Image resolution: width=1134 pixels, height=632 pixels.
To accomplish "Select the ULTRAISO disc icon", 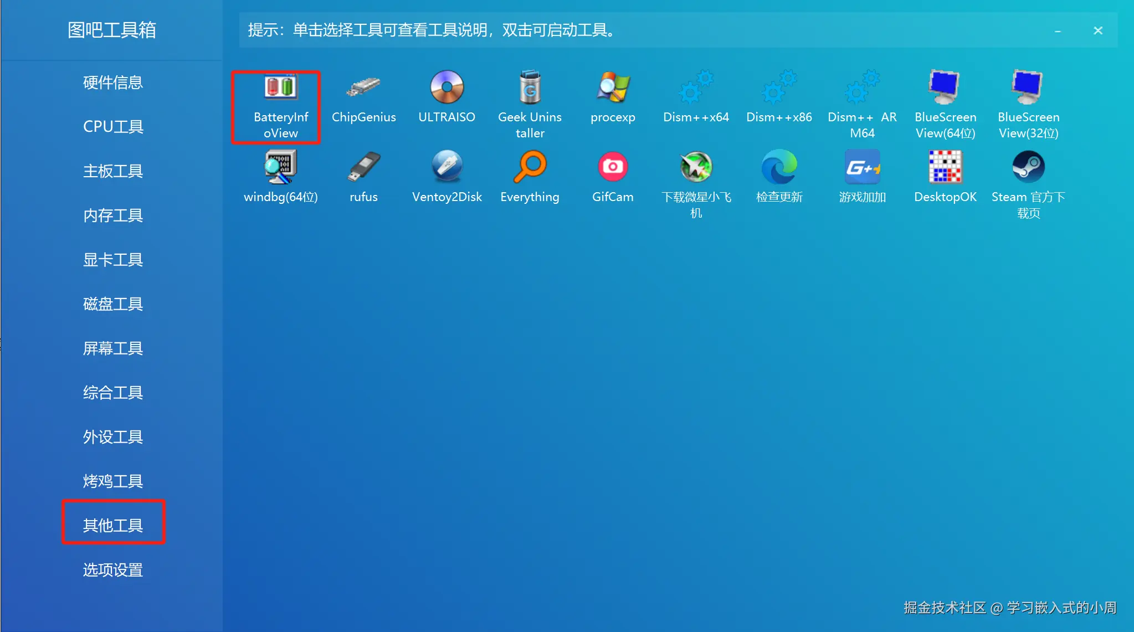I will tap(447, 88).
